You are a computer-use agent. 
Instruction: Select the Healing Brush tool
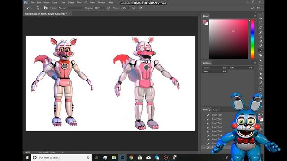coord(261,46)
